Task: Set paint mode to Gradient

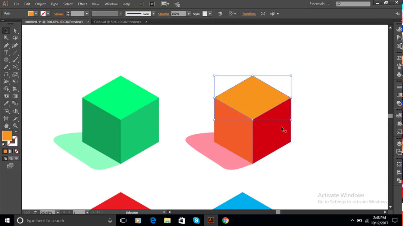Action: point(11,151)
